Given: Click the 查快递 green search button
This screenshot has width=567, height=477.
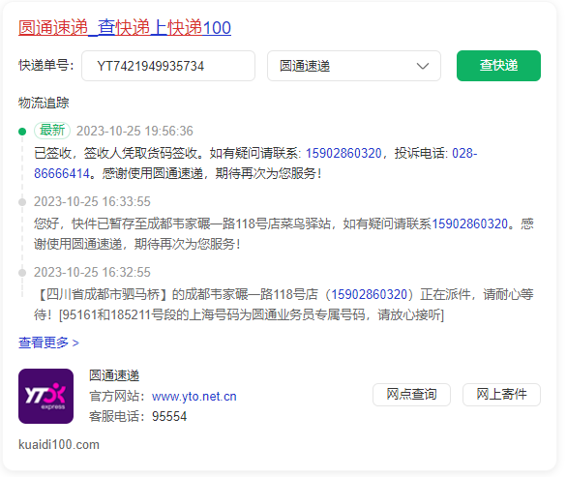Looking at the screenshot, I should point(498,66).
